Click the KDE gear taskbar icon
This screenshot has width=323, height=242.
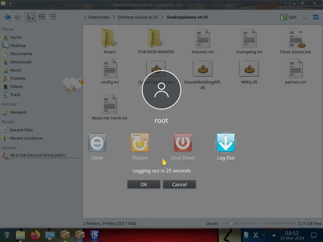[94, 235]
